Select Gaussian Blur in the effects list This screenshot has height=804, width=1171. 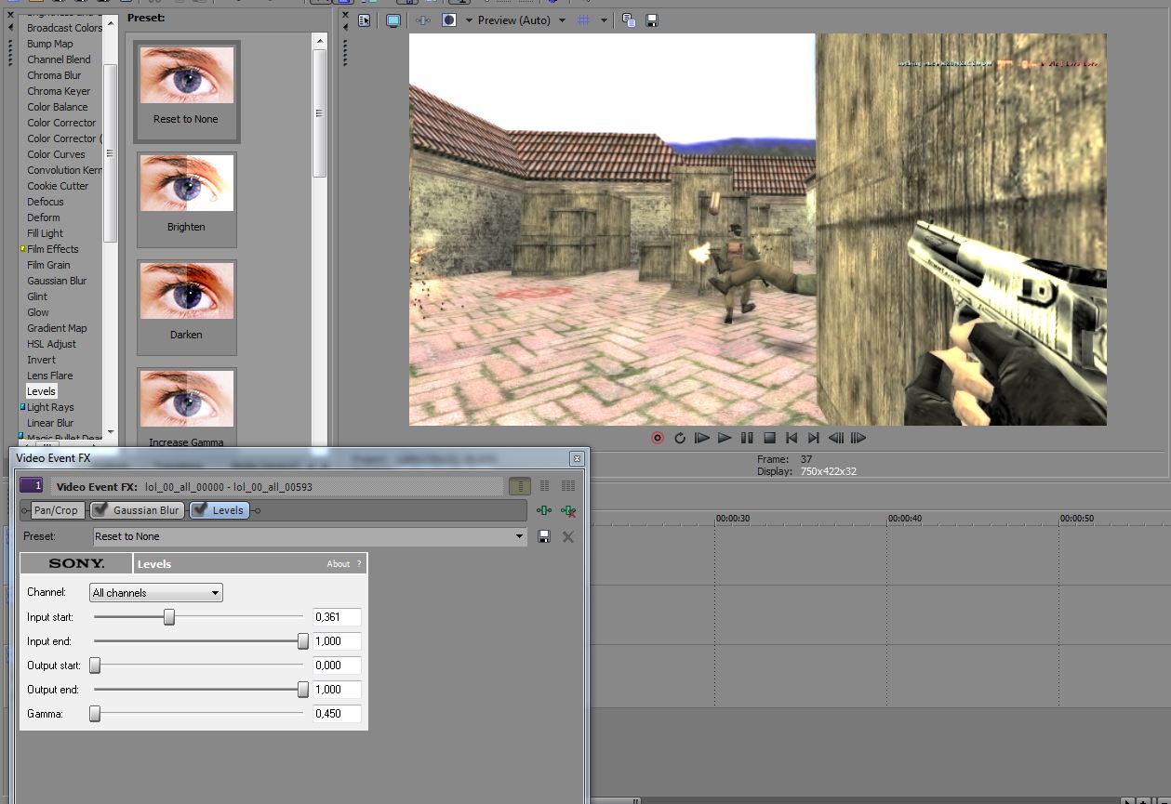(57, 281)
